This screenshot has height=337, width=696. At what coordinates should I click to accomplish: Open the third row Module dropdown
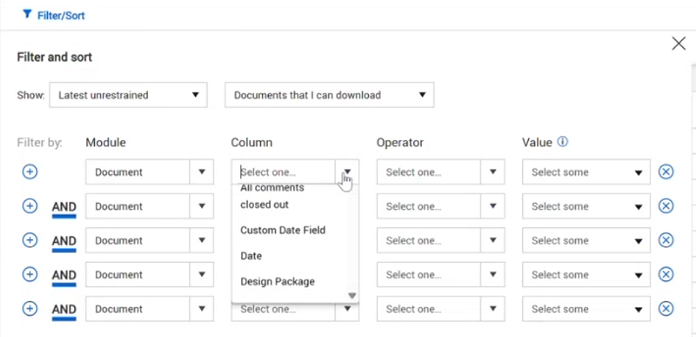coord(150,241)
